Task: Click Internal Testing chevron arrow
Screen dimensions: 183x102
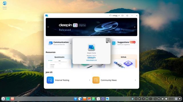Action: click(89, 80)
